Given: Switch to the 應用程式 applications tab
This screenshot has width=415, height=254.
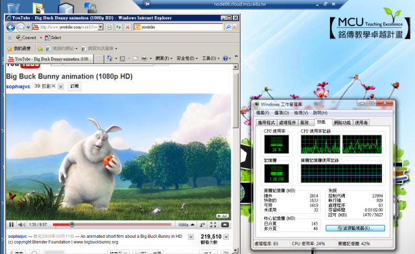Looking at the screenshot, I should [x=267, y=122].
